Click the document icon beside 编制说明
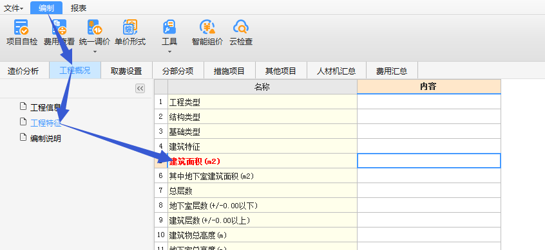 pyautogui.click(x=23, y=138)
